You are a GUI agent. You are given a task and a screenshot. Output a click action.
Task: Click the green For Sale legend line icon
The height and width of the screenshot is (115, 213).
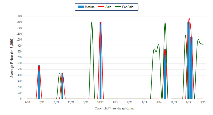coord(117,7)
